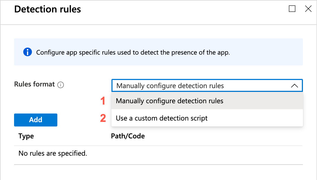
Task: Click the "Configure app specific rules" banner text
Action: click(133, 52)
